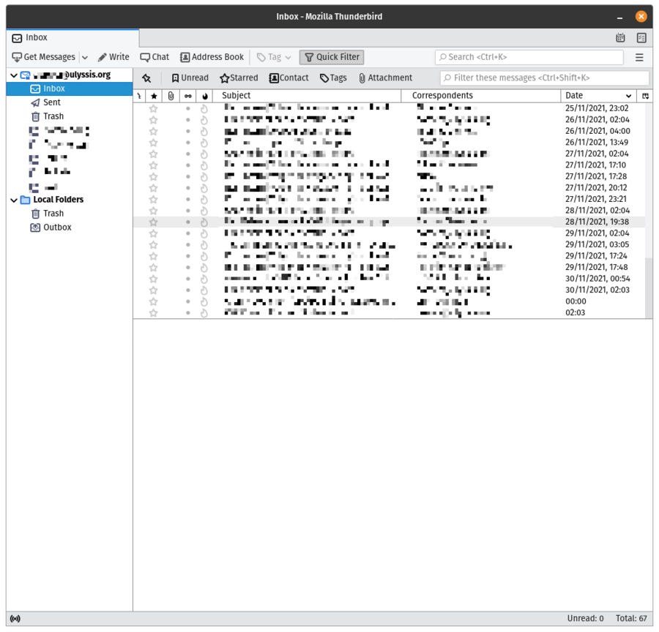This screenshot has width=659, height=632.
Task: Open the application hamburger menu
Action: (x=638, y=57)
